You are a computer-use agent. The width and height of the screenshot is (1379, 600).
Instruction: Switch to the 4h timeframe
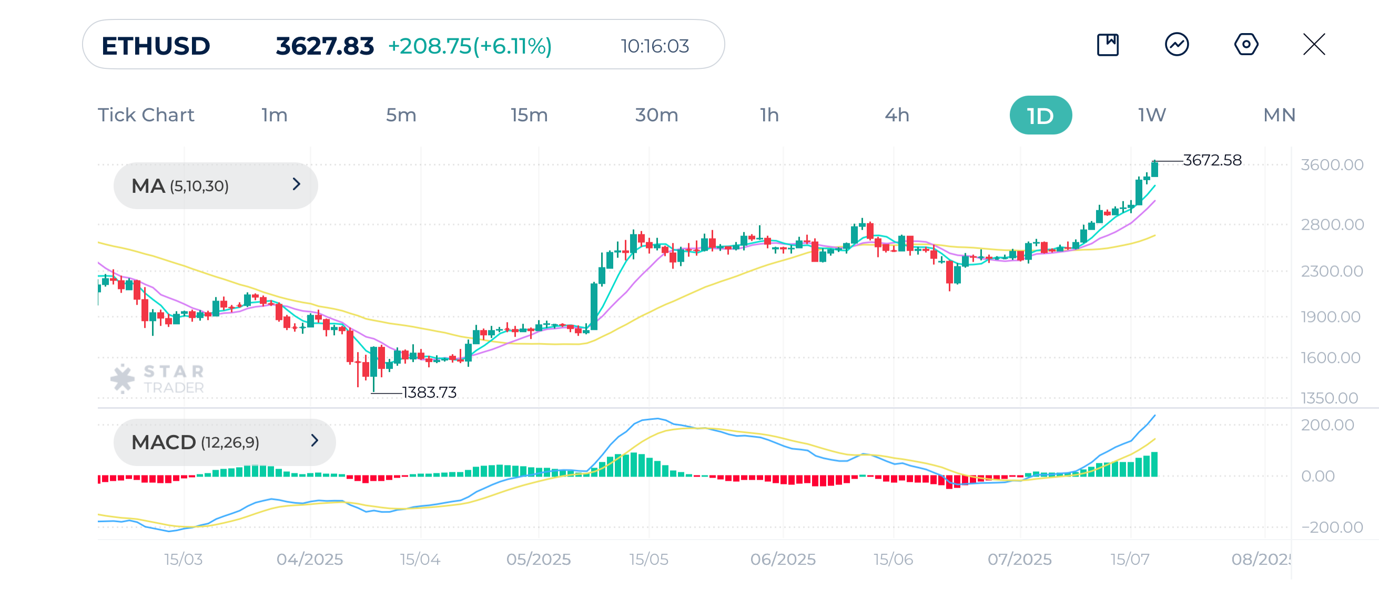tap(896, 115)
